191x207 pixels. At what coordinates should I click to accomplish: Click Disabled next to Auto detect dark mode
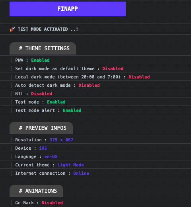(89, 85)
